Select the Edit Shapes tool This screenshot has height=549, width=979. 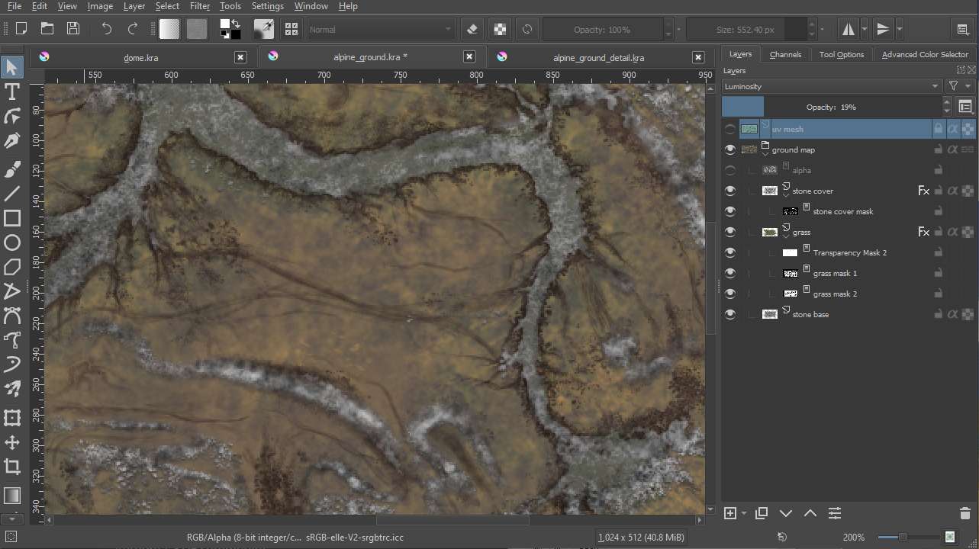point(12,117)
